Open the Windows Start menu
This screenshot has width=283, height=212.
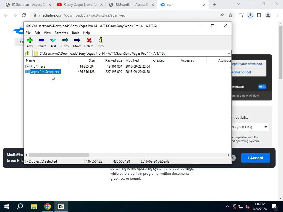click(x=7, y=206)
